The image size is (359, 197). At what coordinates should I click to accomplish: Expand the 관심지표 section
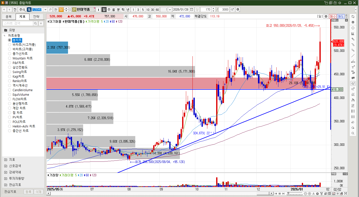6,185
